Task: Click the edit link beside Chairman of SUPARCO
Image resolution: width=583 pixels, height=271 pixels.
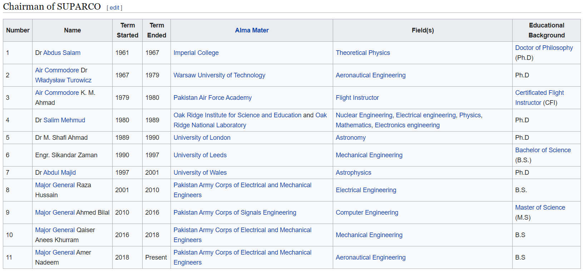Action: click(114, 7)
